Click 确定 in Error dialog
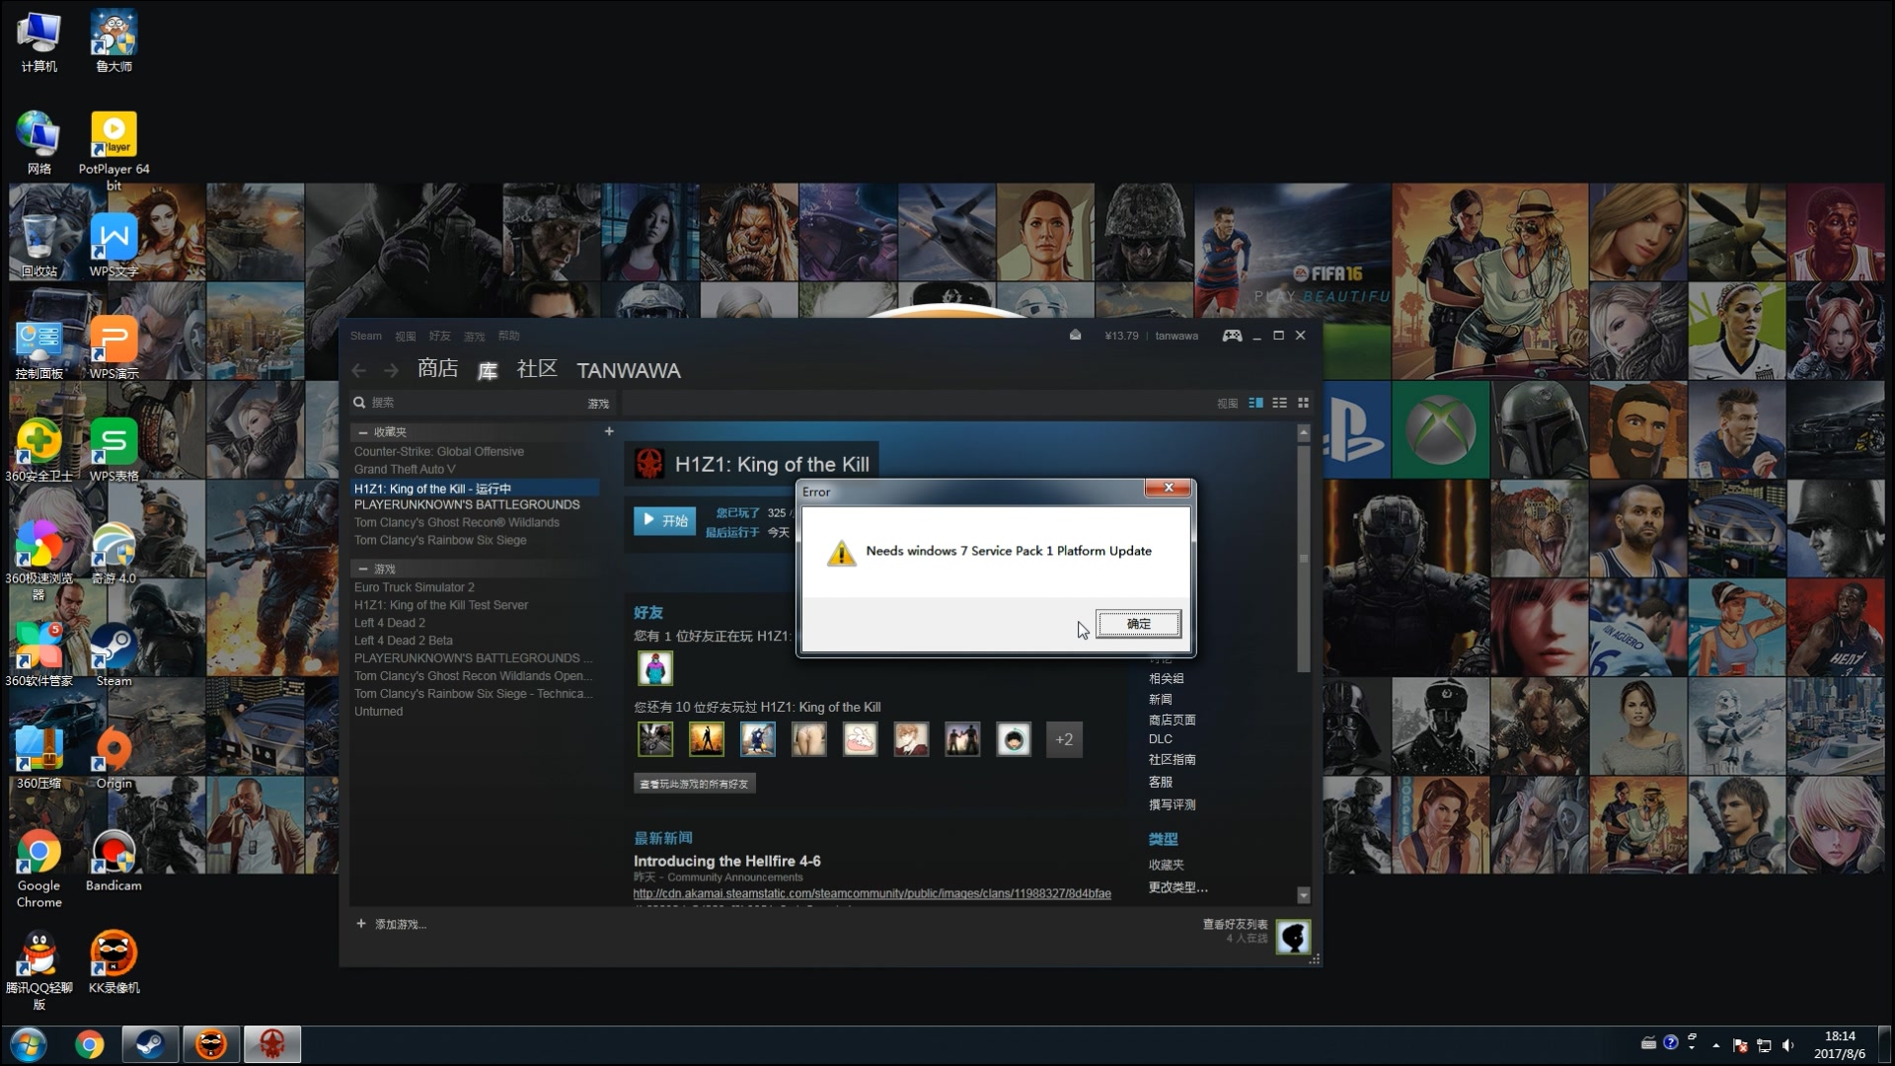The width and height of the screenshot is (1895, 1066). click(1138, 624)
